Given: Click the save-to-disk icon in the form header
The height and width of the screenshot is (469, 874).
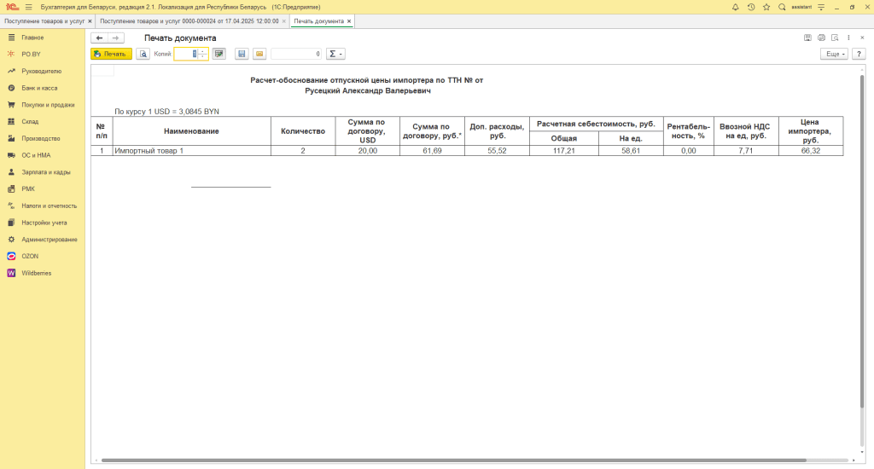Looking at the screenshot, I should (807, 38).
